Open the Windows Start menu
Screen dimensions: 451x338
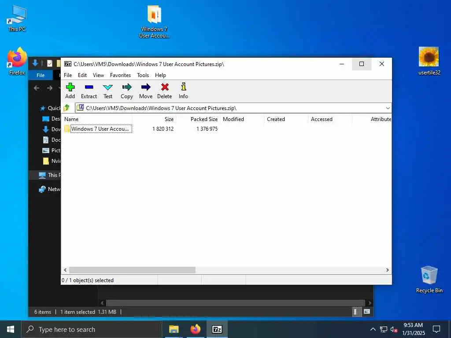coord(11,329)
